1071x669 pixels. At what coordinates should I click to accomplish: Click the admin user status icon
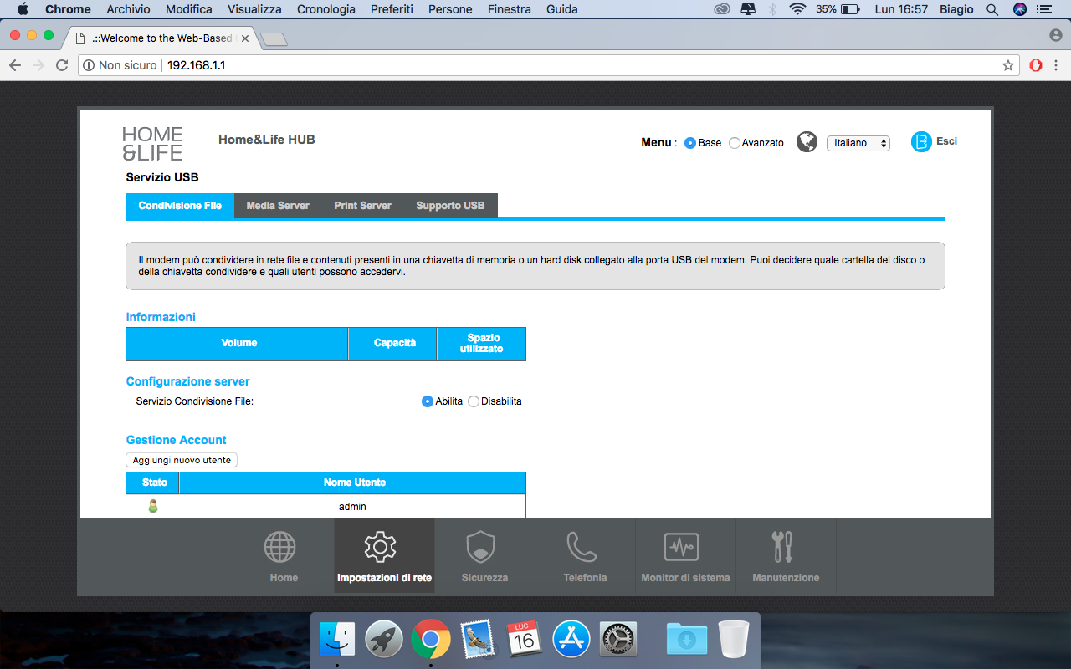tap(153, 506)
